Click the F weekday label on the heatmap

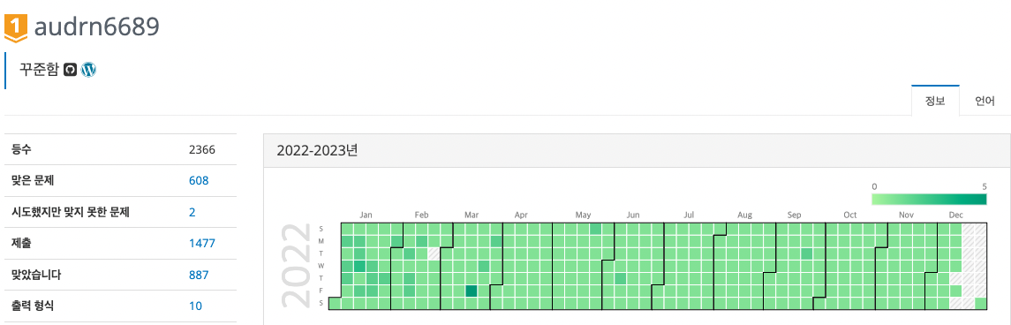[321, 291]
